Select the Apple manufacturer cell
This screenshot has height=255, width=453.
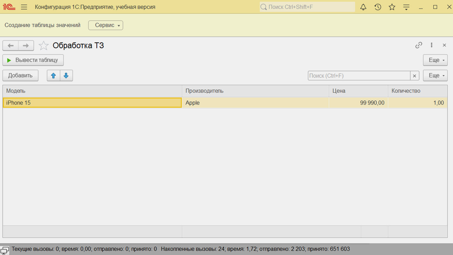pos(255,103)
